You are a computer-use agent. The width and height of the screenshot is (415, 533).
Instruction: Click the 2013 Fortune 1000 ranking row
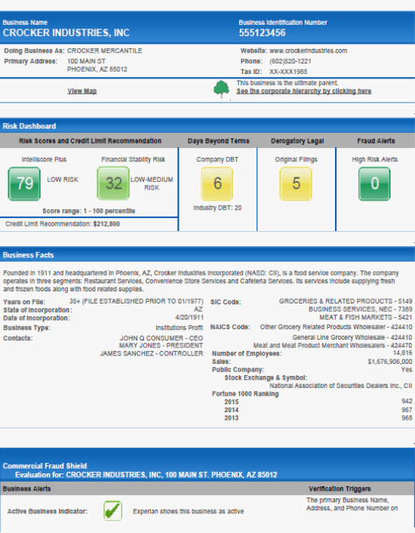coord(318,418)
